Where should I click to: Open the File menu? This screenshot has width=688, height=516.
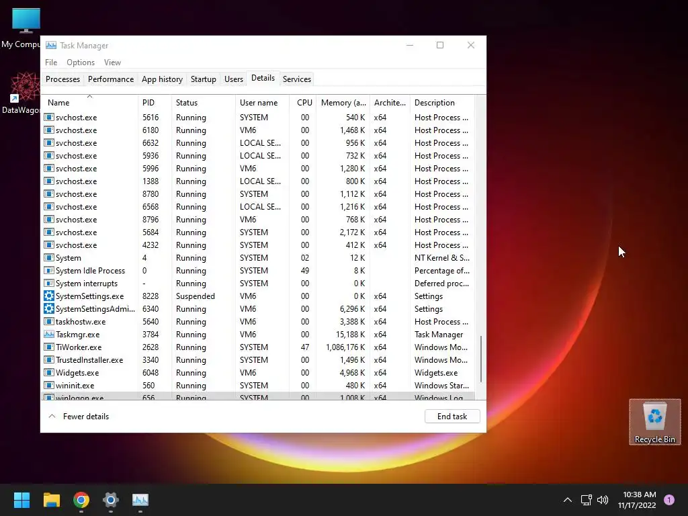[x=51, y=62]
